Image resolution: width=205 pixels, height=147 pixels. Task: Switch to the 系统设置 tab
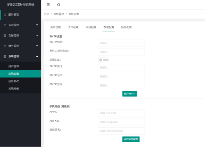(56, 27)
